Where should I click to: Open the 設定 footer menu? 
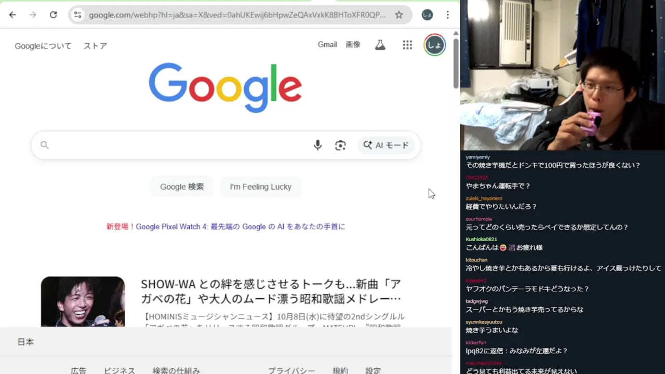click(x=373, y=370)
